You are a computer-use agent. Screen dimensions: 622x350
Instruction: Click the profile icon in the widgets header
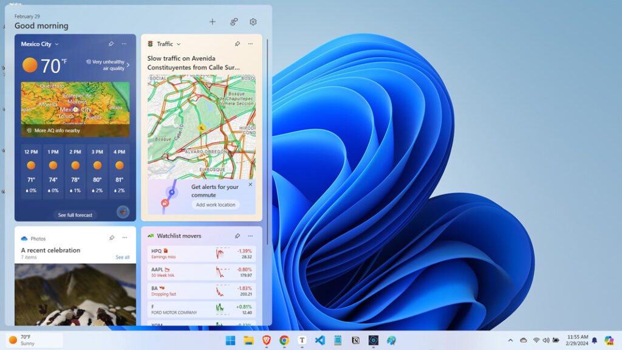click(233, 22)
